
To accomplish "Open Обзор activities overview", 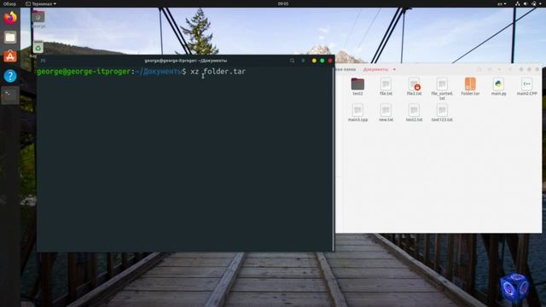I will [x=9, y=3].
